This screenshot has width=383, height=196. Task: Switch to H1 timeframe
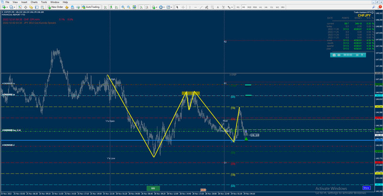point(260,7)
